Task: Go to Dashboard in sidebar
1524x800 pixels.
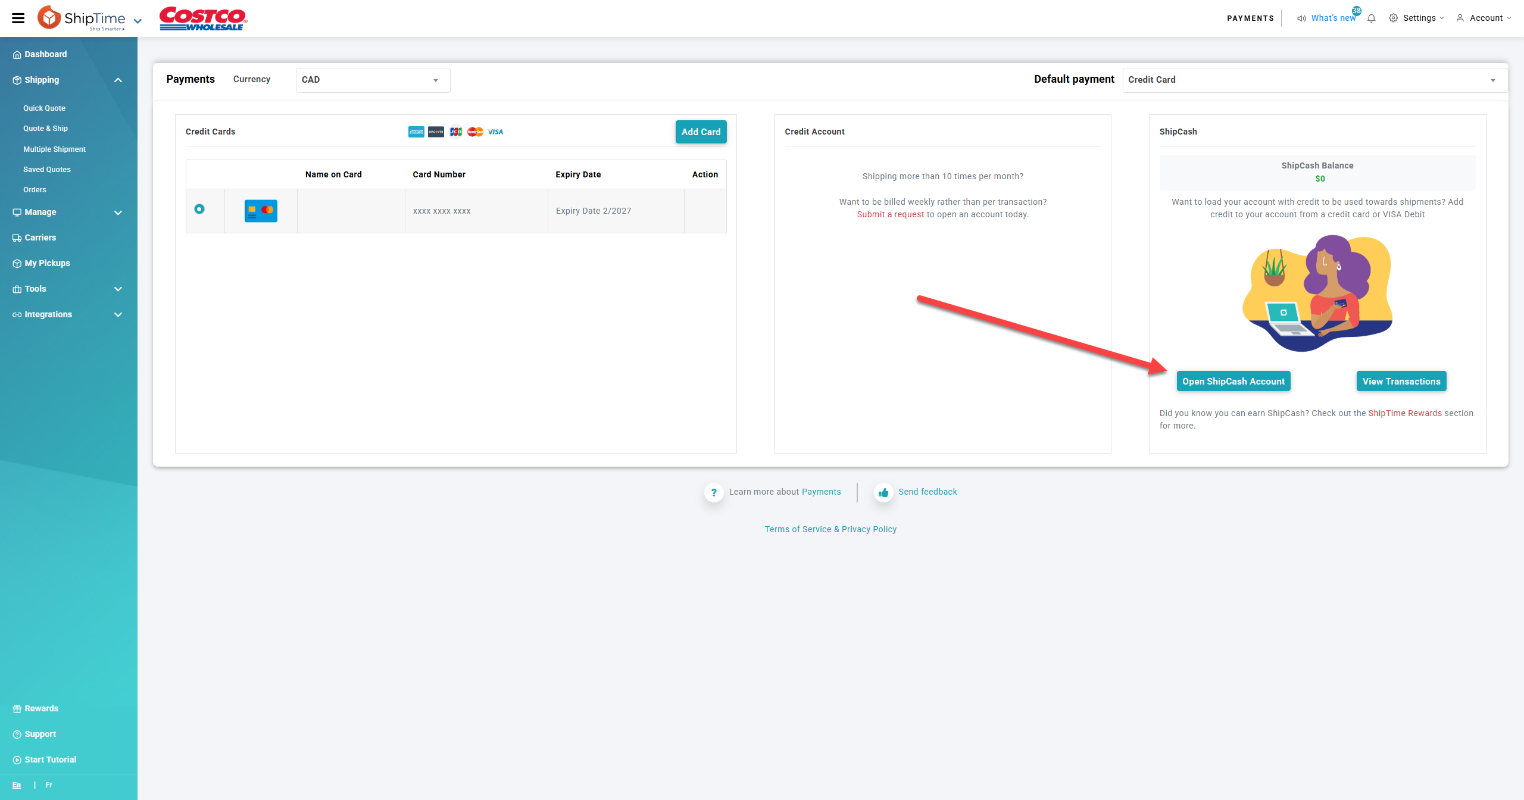Action: click(45, 54)
